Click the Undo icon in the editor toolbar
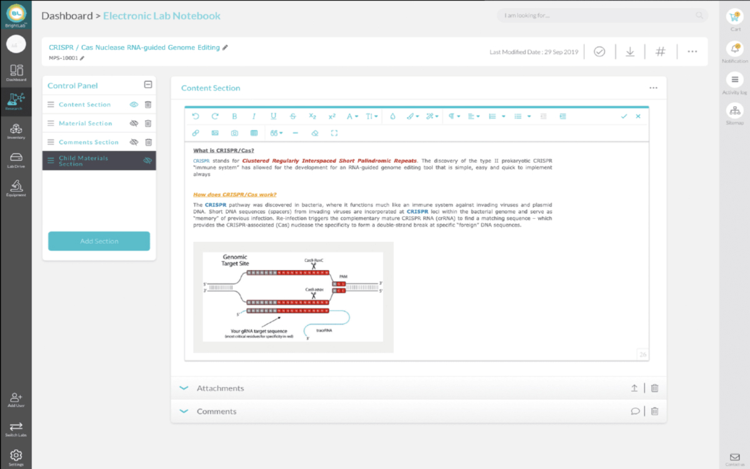 pyautogui.click(x=196, y=116)
